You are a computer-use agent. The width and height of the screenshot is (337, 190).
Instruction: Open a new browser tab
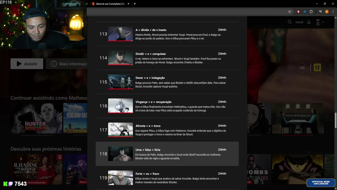[x=135, y=4]
